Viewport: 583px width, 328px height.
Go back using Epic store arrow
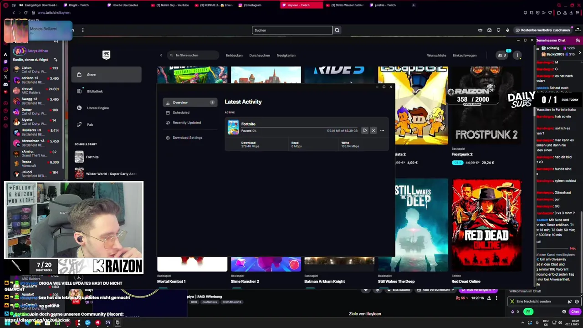coord(161,55)
